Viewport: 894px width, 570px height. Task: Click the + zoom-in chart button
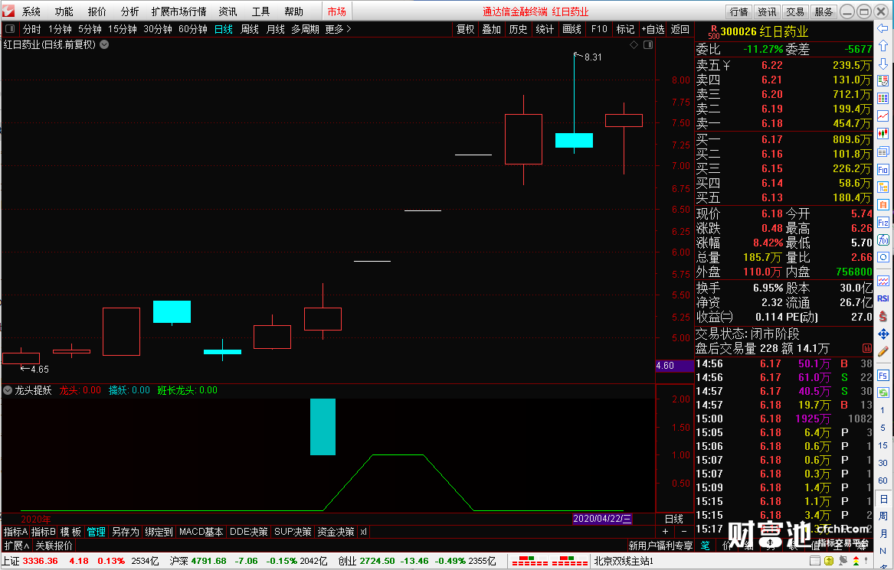pos(666,531)
